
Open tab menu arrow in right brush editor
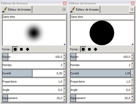132,9
